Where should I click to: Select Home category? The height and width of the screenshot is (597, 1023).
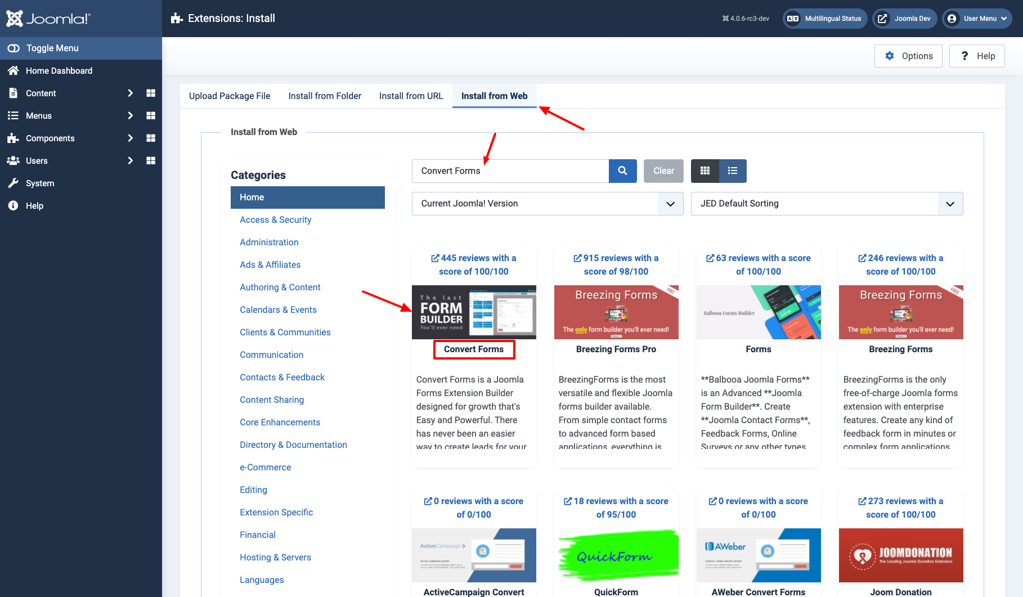[308, 197]
